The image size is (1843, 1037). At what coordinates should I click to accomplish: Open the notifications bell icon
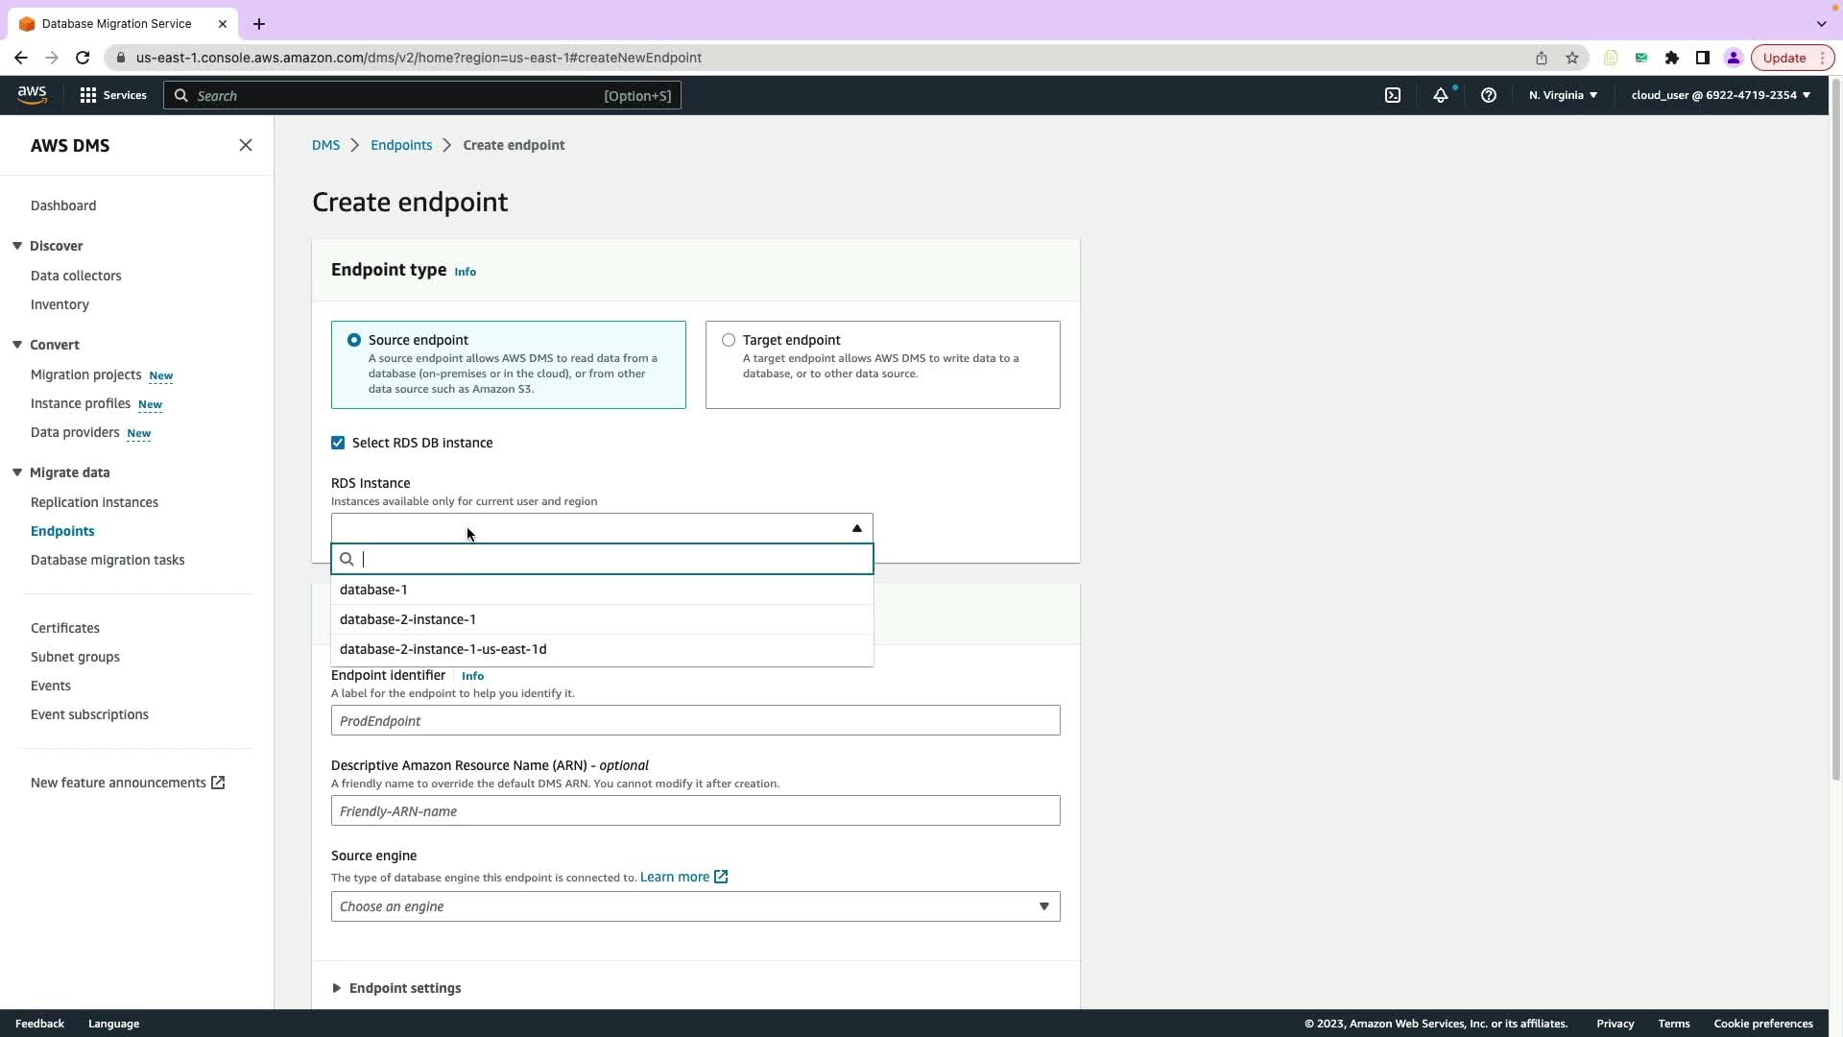1441,95
